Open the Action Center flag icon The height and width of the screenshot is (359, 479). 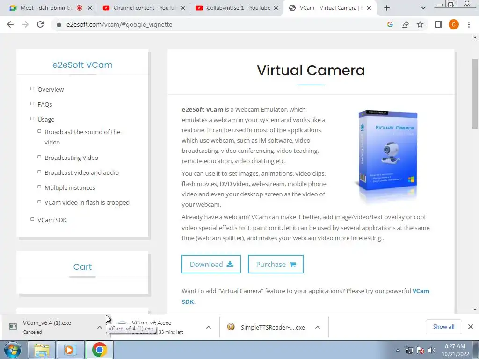tap(421, 350)
